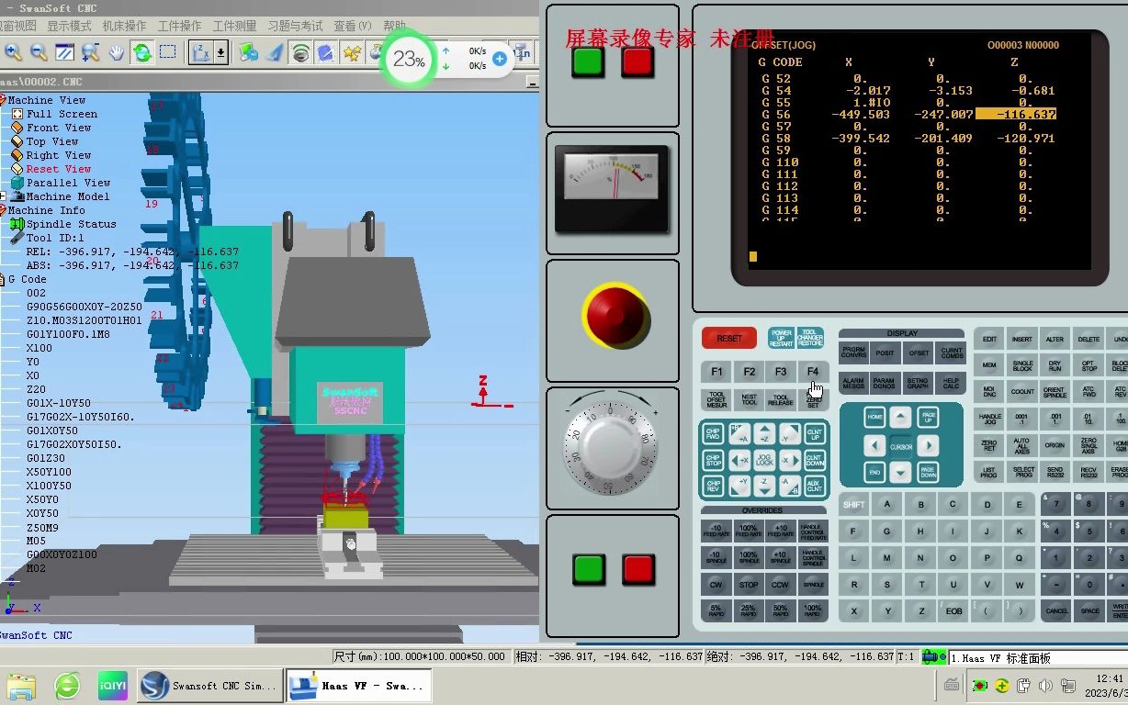The width and height of the screenshot is (1128, 705).
Task: Open the 查看(V) menu
Action: pyautogui.click(x=353, y=26)
